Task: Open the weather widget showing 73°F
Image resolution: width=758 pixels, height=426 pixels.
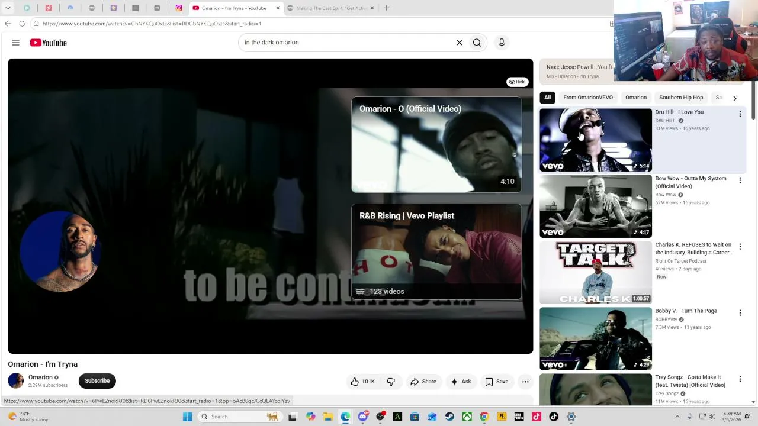Action: pos(27,417)
